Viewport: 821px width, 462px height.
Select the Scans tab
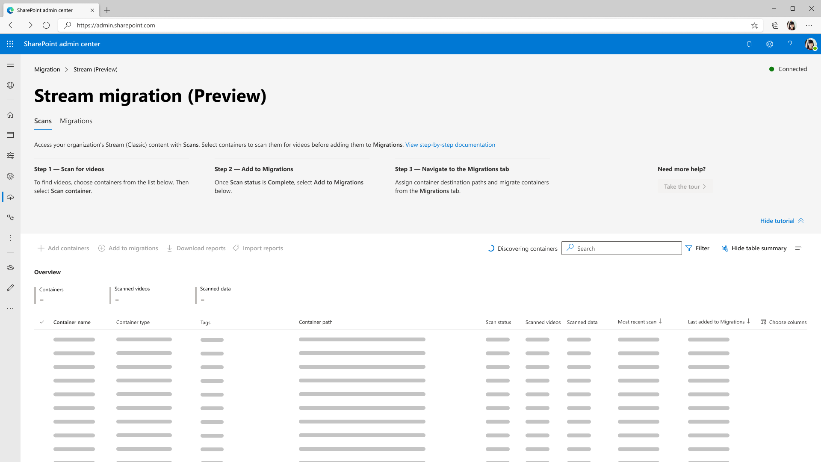(x=43, y=121)
